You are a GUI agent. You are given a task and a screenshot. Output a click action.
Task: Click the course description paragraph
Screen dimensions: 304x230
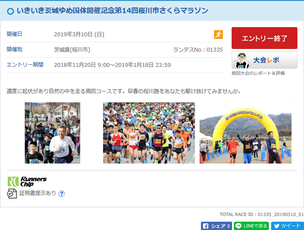pyautogui.click(x=124, y=91)
